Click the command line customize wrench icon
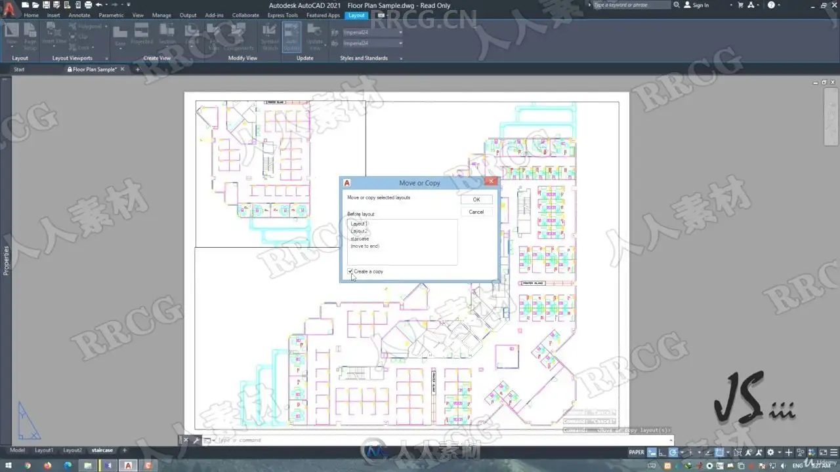 point(196,441)
